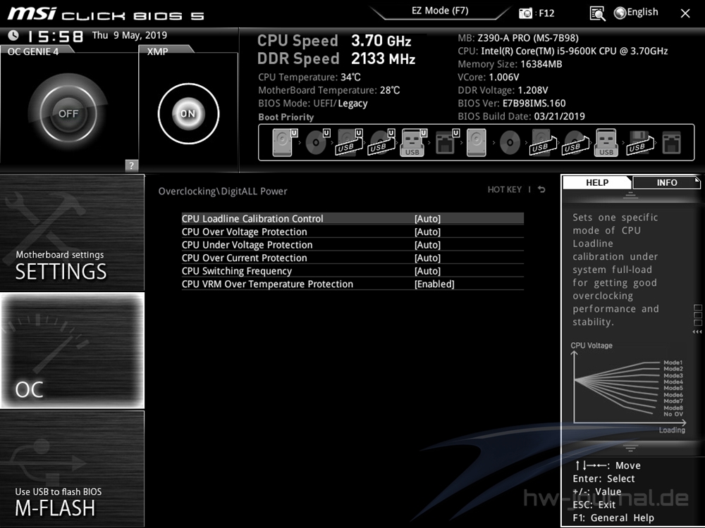Select the UEFI USB hard disk boot icon
The image size is (705, 528).
(x=350, y=143)
